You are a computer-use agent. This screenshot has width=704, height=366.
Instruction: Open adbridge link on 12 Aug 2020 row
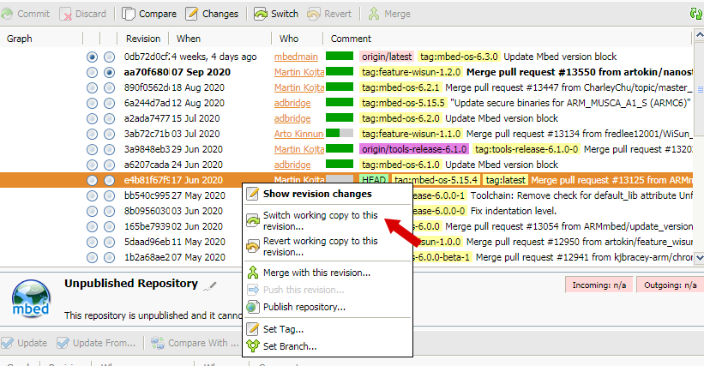click(292, 103)
